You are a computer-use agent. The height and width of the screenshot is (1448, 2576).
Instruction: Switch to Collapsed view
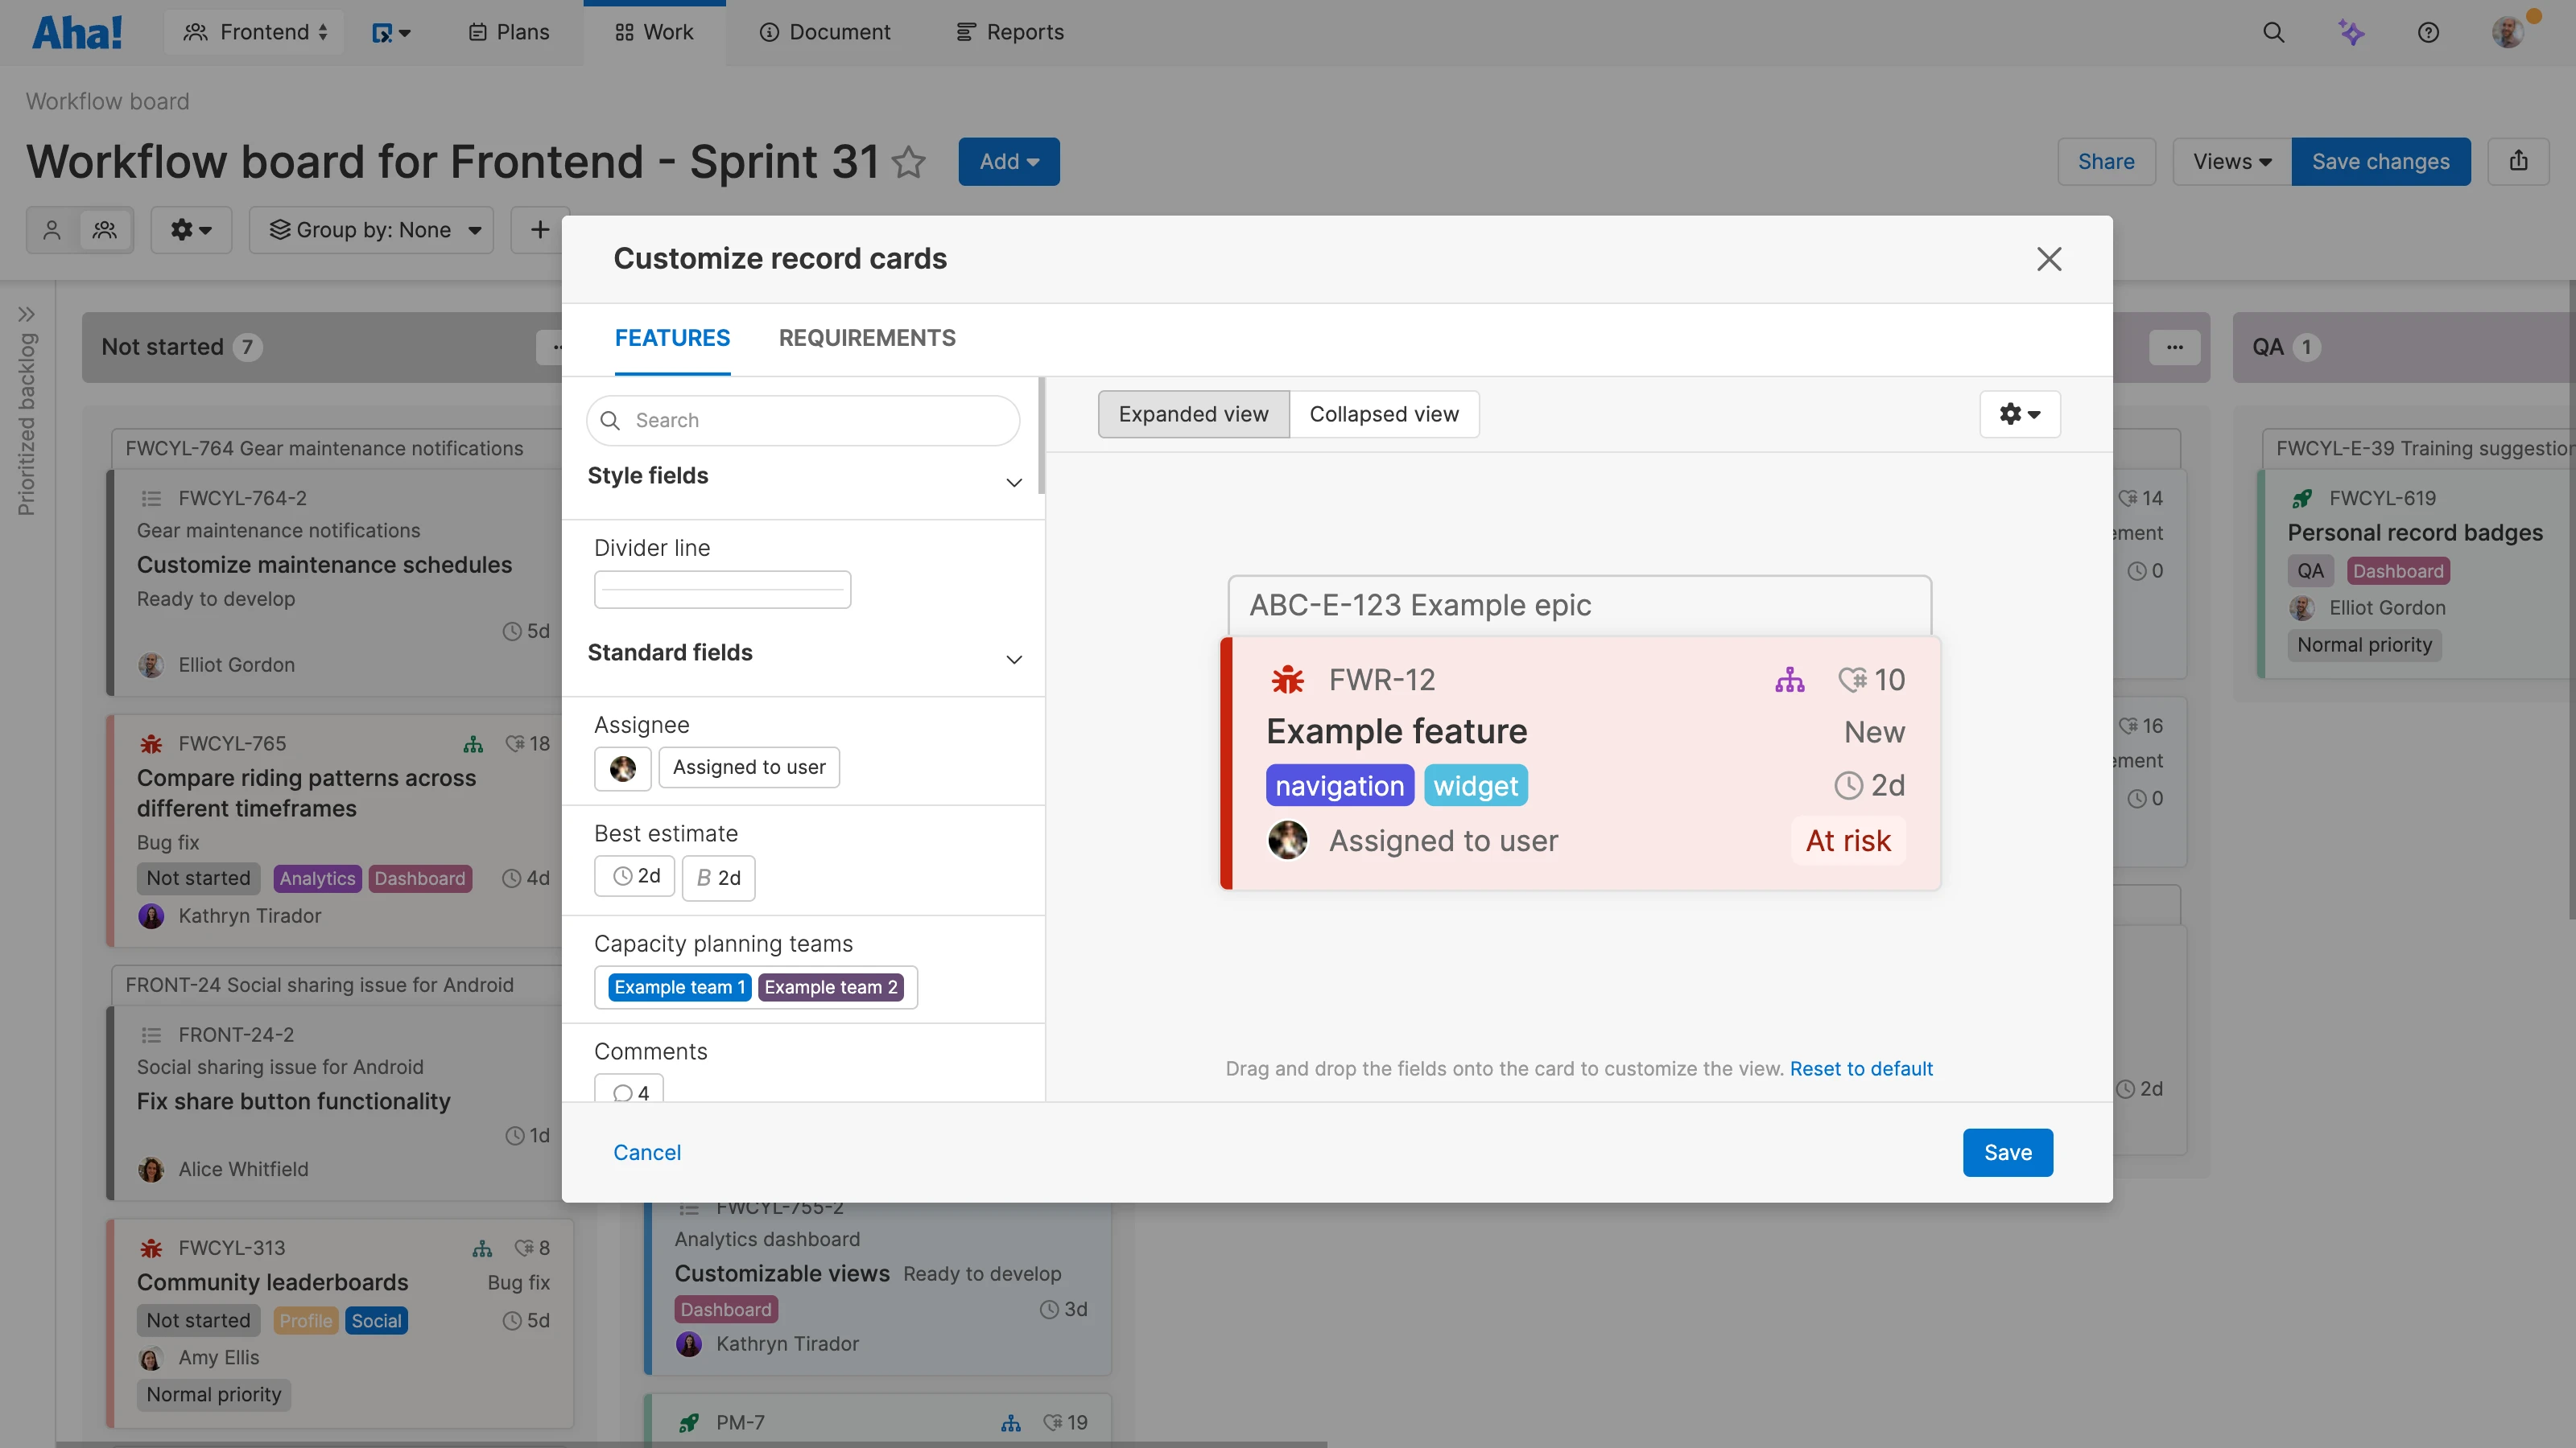(1384, 413)
